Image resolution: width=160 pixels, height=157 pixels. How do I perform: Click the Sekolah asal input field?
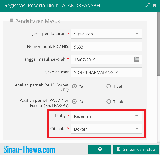106,72
